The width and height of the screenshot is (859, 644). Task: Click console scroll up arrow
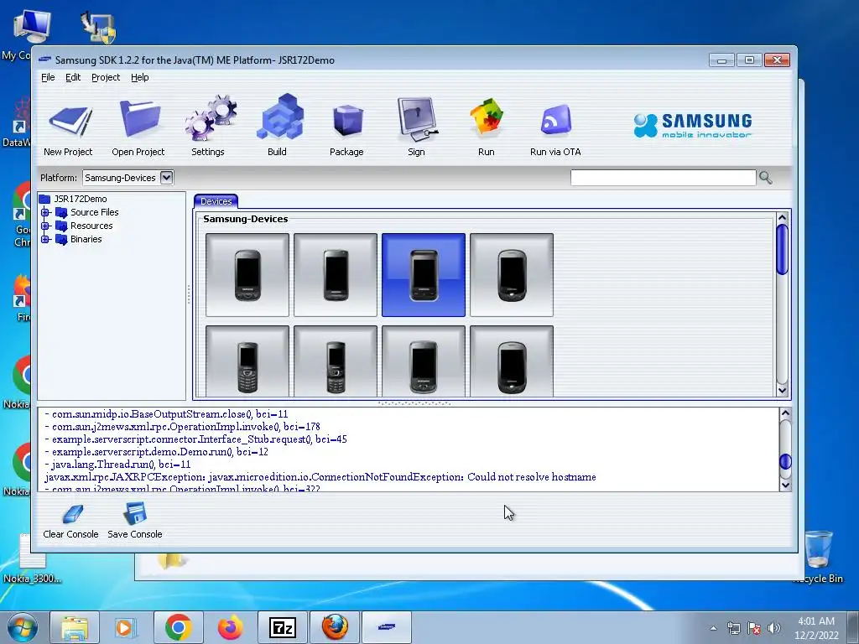pyautogui.click(x=785, y=413)
